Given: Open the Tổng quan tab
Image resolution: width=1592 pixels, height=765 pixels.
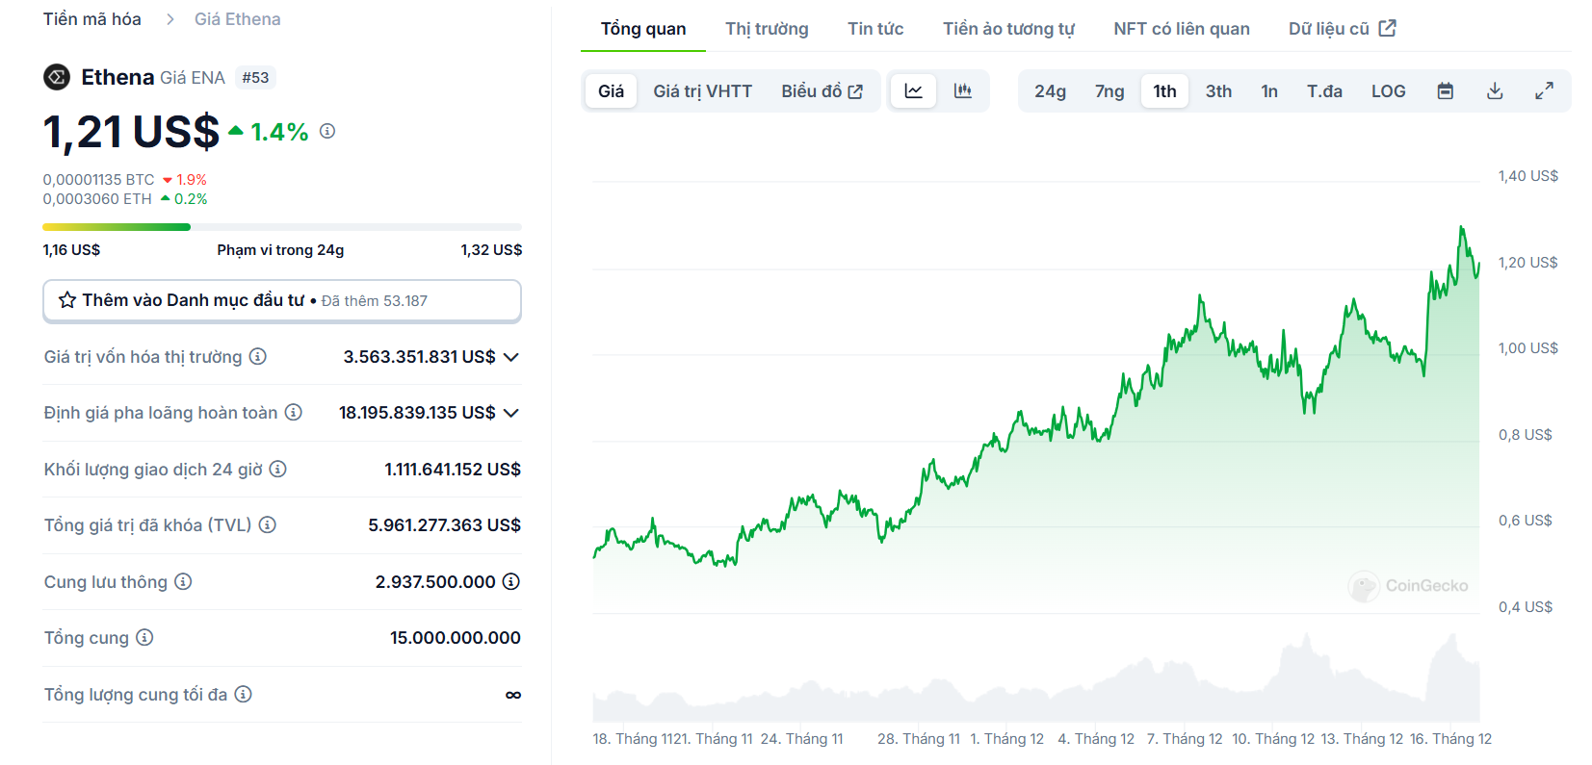Looking at the screenshot, I should click(643, 29).
